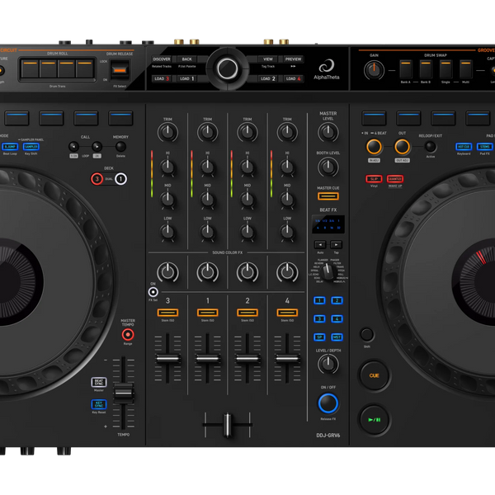The height and width of the screenshot is (495, 495).
Task: Click the channel 4 fader handle
Action: pos(287,359)
